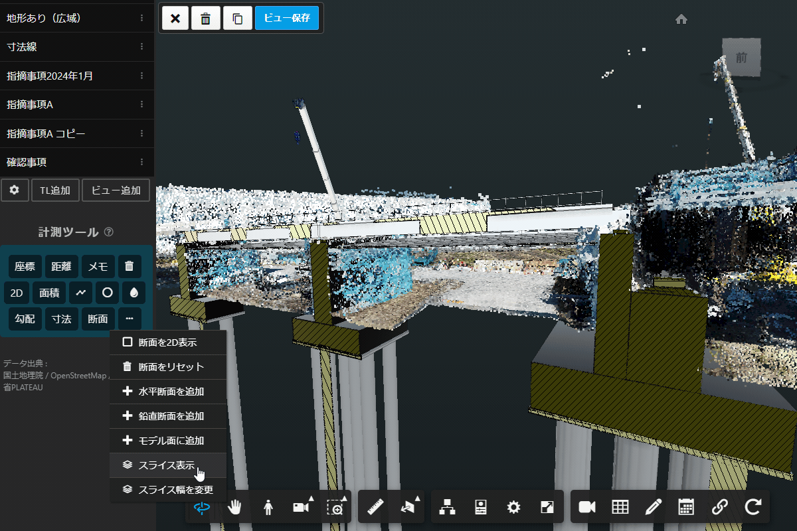
Task: Go to home view via house icon
Action: 681,20
